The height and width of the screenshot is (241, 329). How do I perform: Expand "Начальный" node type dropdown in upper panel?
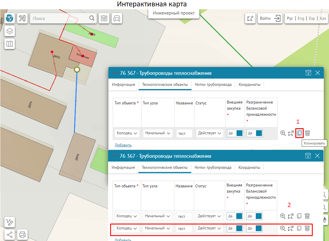pos(158,133)
